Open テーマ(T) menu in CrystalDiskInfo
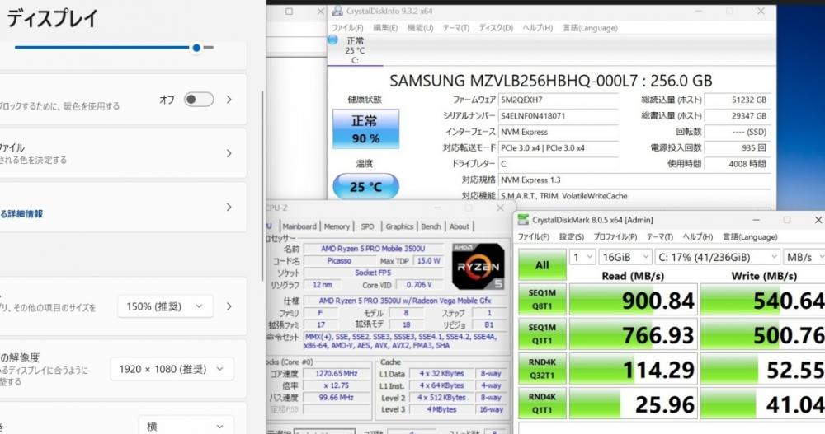Screen dimensions: 825x434 pyautogui.click(x=455, y=28)
